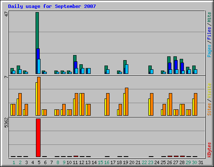Image resolution: width=214 pixels, height=167 pixels.
Task: Click day label "27" on the x-axis
Action: pos(176,162)
